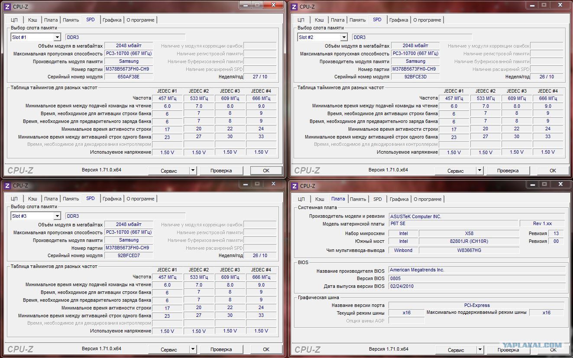Click motherboard model P6T SE field
The width and height of the screenshot is (573, 358).
tap(453, 223)
